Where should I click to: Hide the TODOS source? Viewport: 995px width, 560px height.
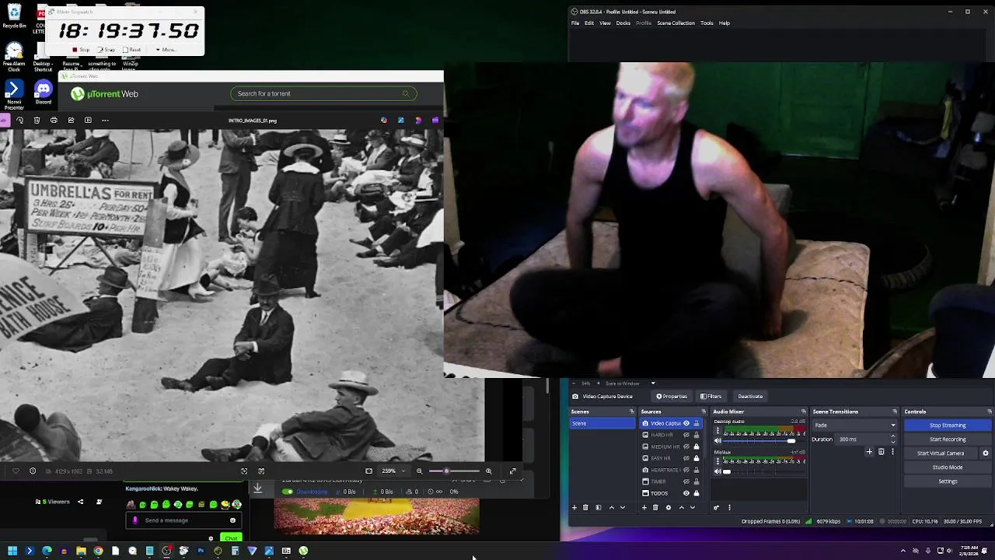click(686, 493)
